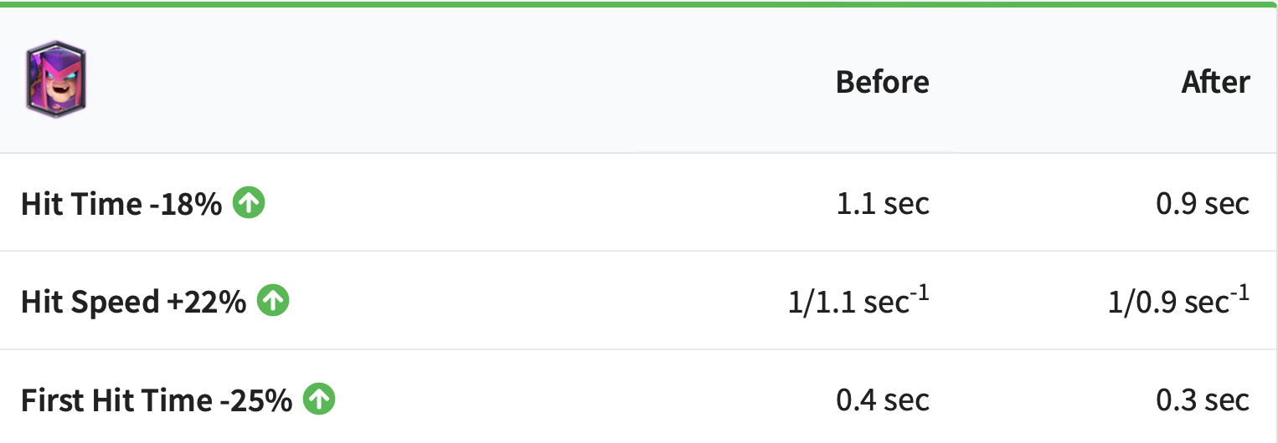Click the 1.1 sec Before value
The width and height of the screenshot is (1278, 443).
(x=882, y=203)
